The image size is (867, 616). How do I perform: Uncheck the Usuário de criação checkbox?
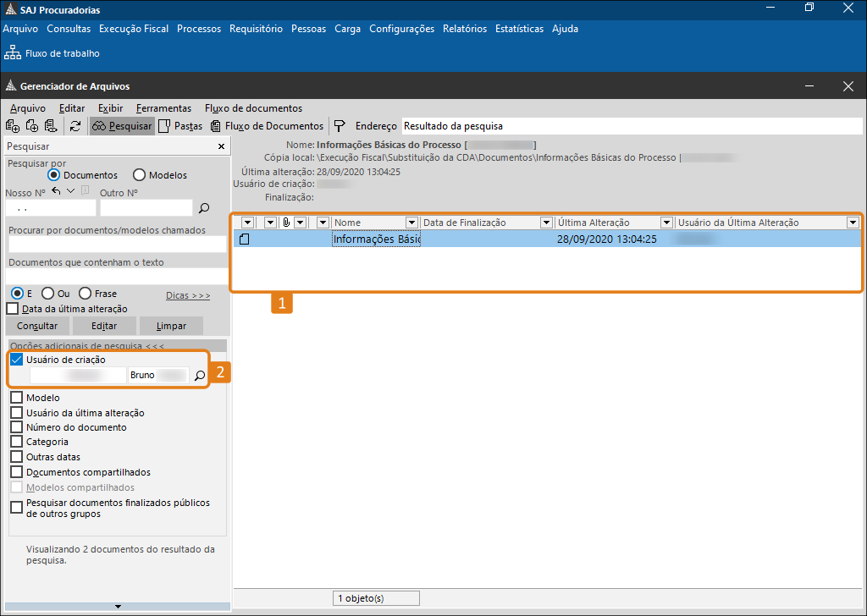(17, 360)
